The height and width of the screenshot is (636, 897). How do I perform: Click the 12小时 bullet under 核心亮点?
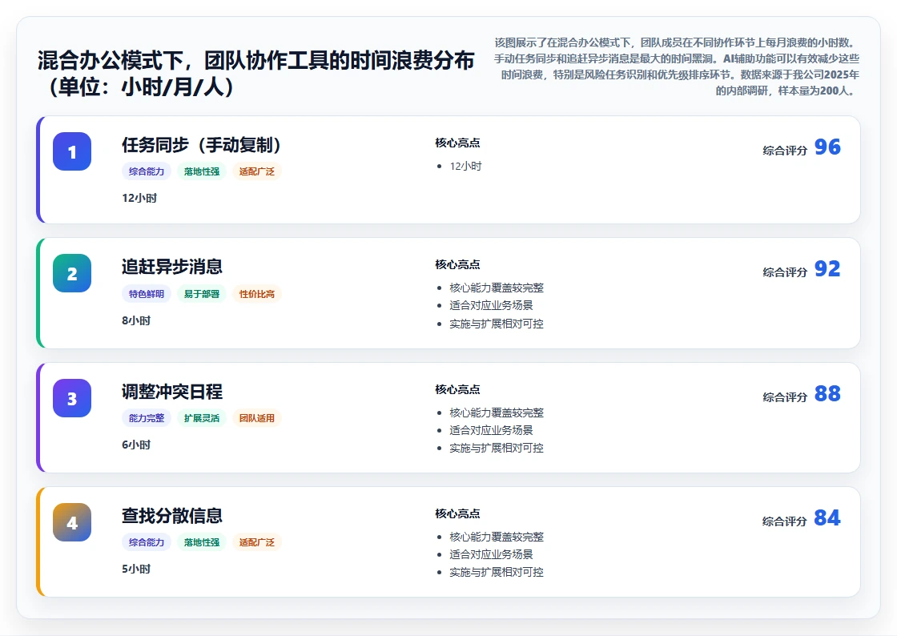pyautogui.click(x=465, y=166)
